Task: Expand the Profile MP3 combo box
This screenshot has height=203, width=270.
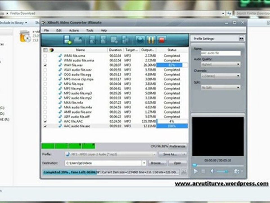Action: (x=111, y=154)
